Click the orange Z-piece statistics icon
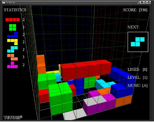 pyautogui.click(x=12, y=57)
